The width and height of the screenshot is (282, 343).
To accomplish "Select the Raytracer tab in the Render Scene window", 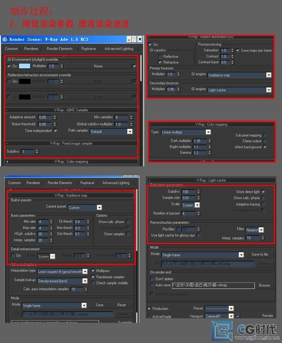I will point(89,48).
